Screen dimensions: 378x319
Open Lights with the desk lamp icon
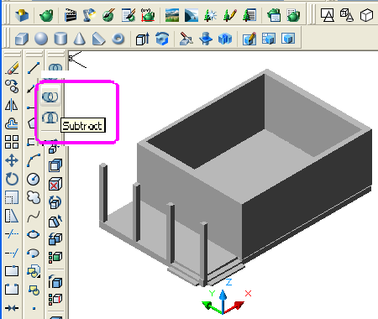[x=89, y=15]
